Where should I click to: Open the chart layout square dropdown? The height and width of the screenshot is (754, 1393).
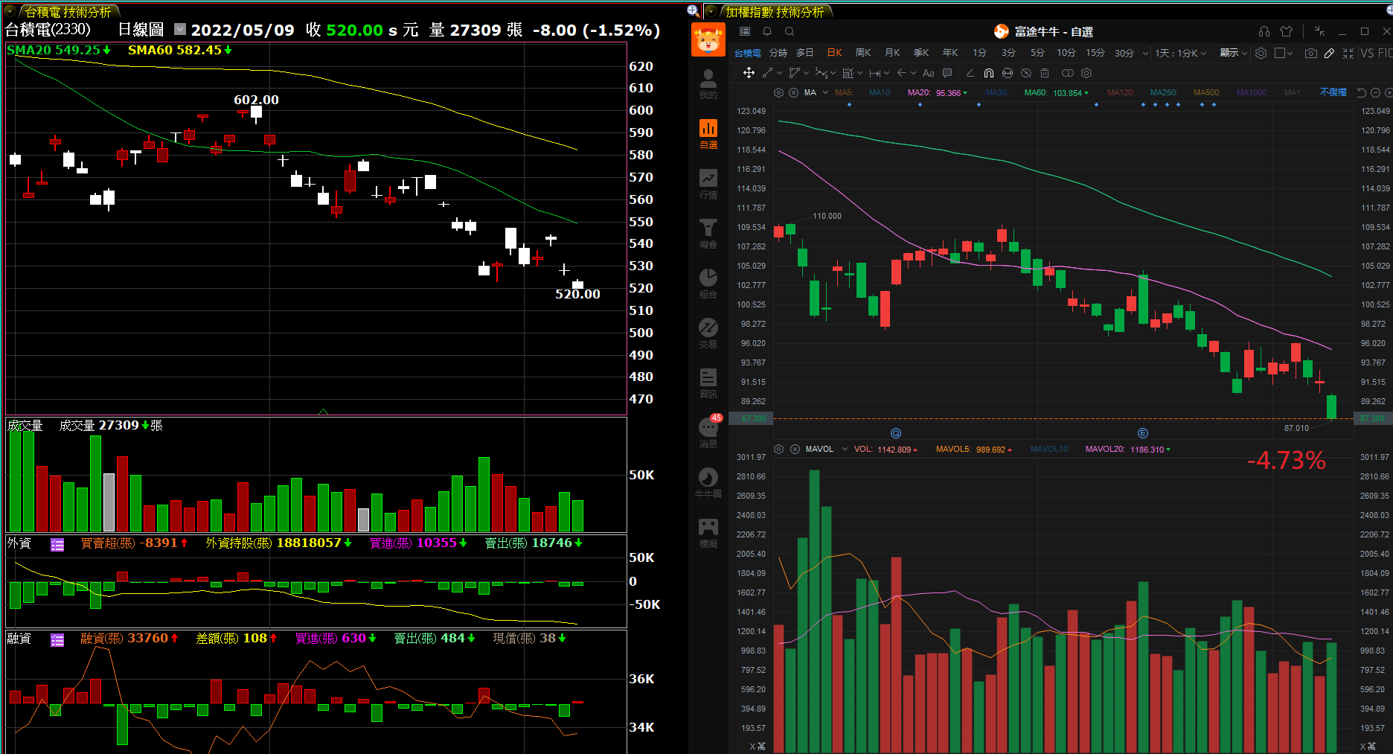(x=1284, y=53)
